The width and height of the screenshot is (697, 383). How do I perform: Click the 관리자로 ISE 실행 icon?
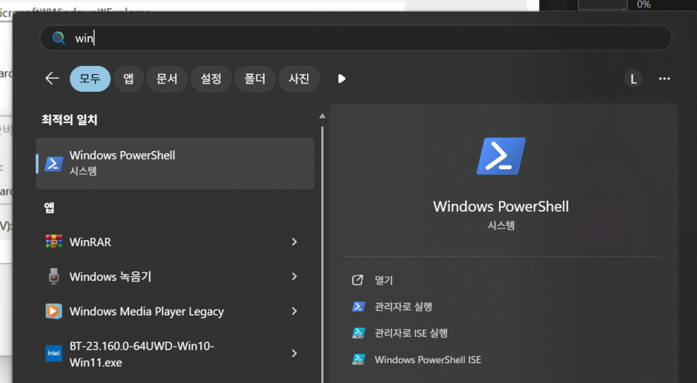click(358, 333)
